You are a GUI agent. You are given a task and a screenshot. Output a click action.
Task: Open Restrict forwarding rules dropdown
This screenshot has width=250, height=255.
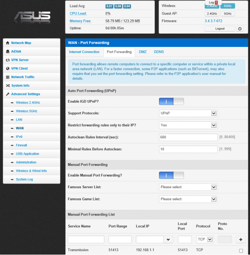pos(188,125)
